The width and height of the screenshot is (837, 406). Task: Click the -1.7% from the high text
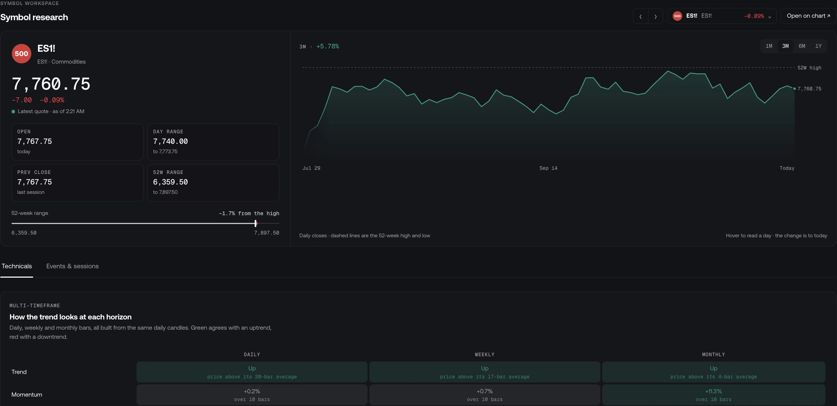pos(249,213)
